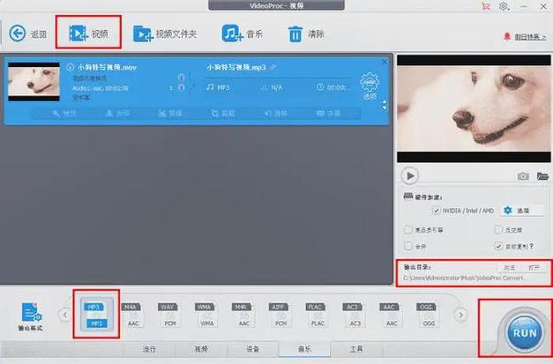Toggle NVIDIA / Intel / AMD hardware acceleration
This screenshot has width=553, height=364.
pos(437,211)
